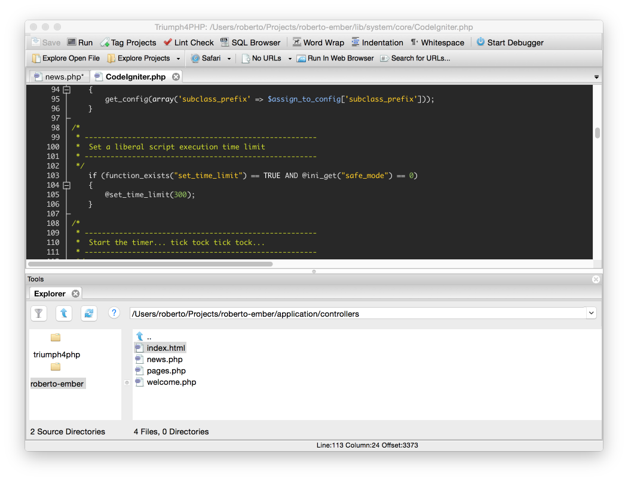
Task: Click the window title bar text
Action: tap(314, 27)
